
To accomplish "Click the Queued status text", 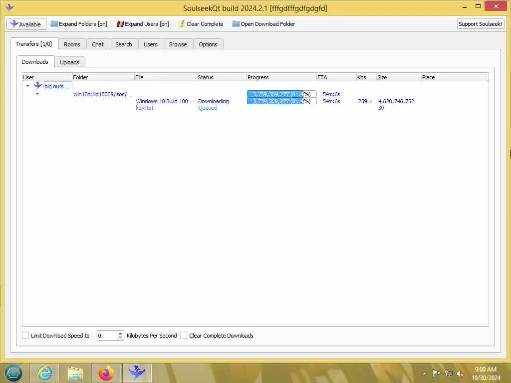I will click(x=208, y=108).
